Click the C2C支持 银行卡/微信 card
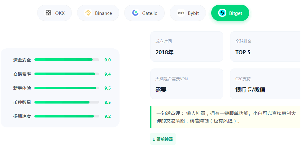 click(x=265, y=84)
